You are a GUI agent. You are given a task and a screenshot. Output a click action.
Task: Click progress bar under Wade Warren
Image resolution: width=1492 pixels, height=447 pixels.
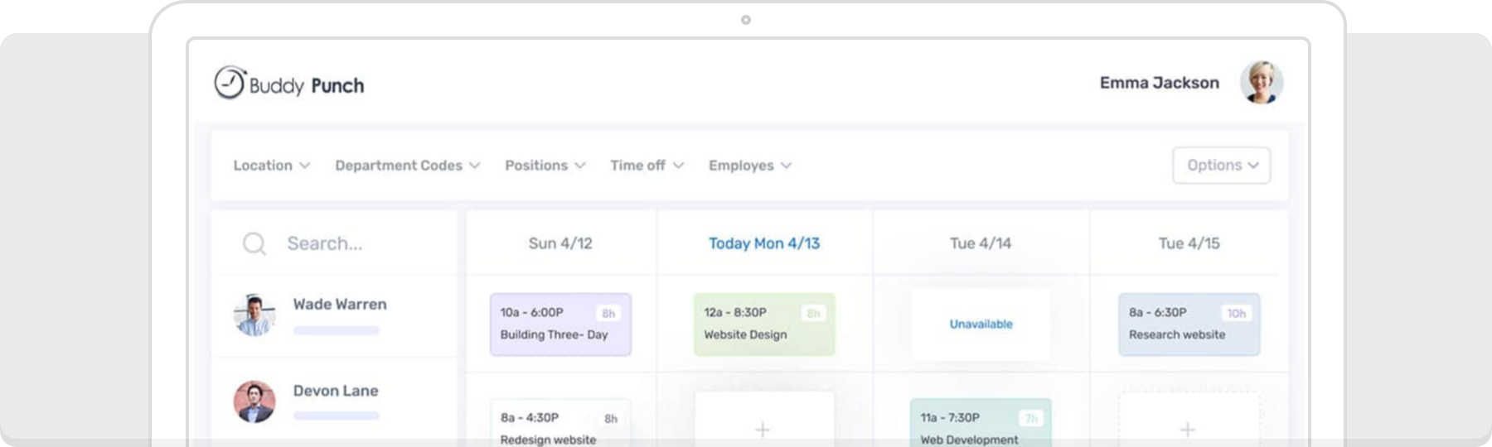click(x=337, y=330)
